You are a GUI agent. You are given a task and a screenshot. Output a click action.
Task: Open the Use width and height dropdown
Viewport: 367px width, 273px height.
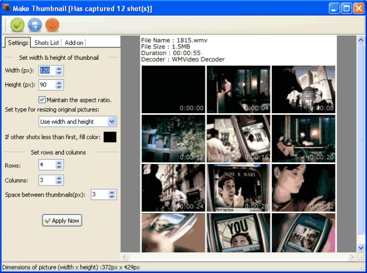pyautogui.click(x=78, y=121)
